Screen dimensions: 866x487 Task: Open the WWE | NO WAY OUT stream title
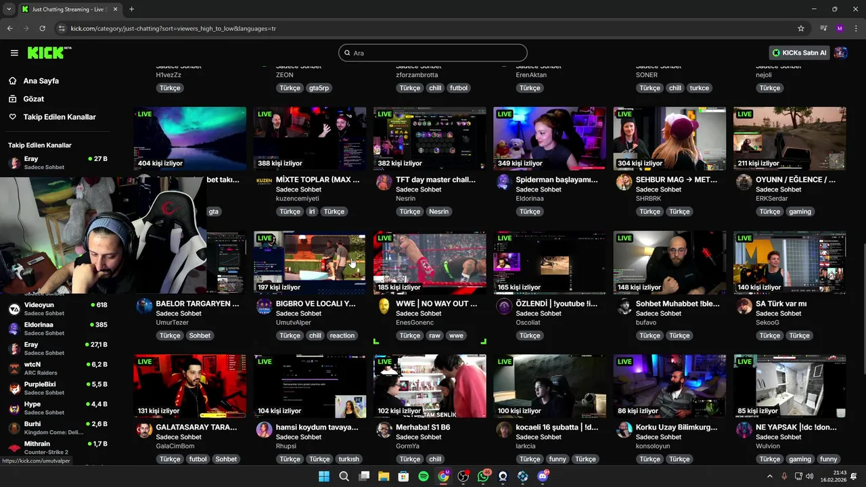click(x=436, y=304)
